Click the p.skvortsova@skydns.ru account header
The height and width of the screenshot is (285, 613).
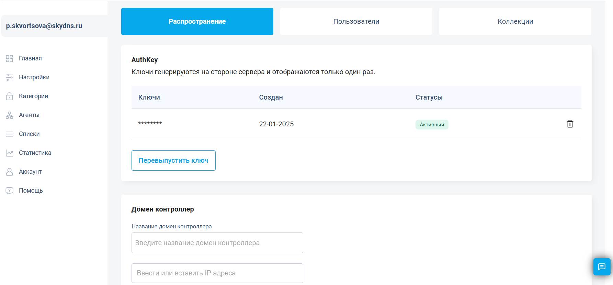[x=44, y=26]
